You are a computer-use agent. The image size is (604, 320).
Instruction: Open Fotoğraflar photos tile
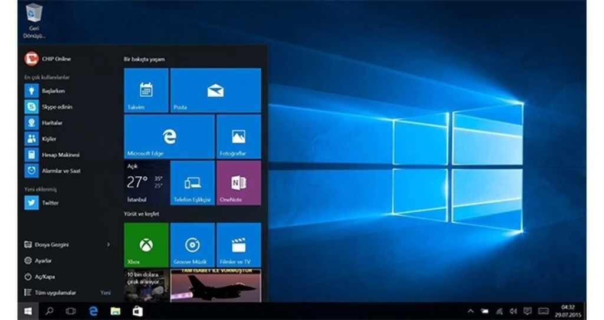(x=238, y=137)
